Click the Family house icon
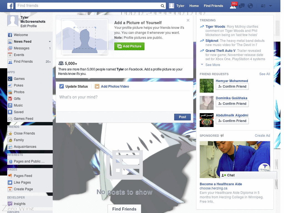The image size is (284, 213). tap(10, 140)
